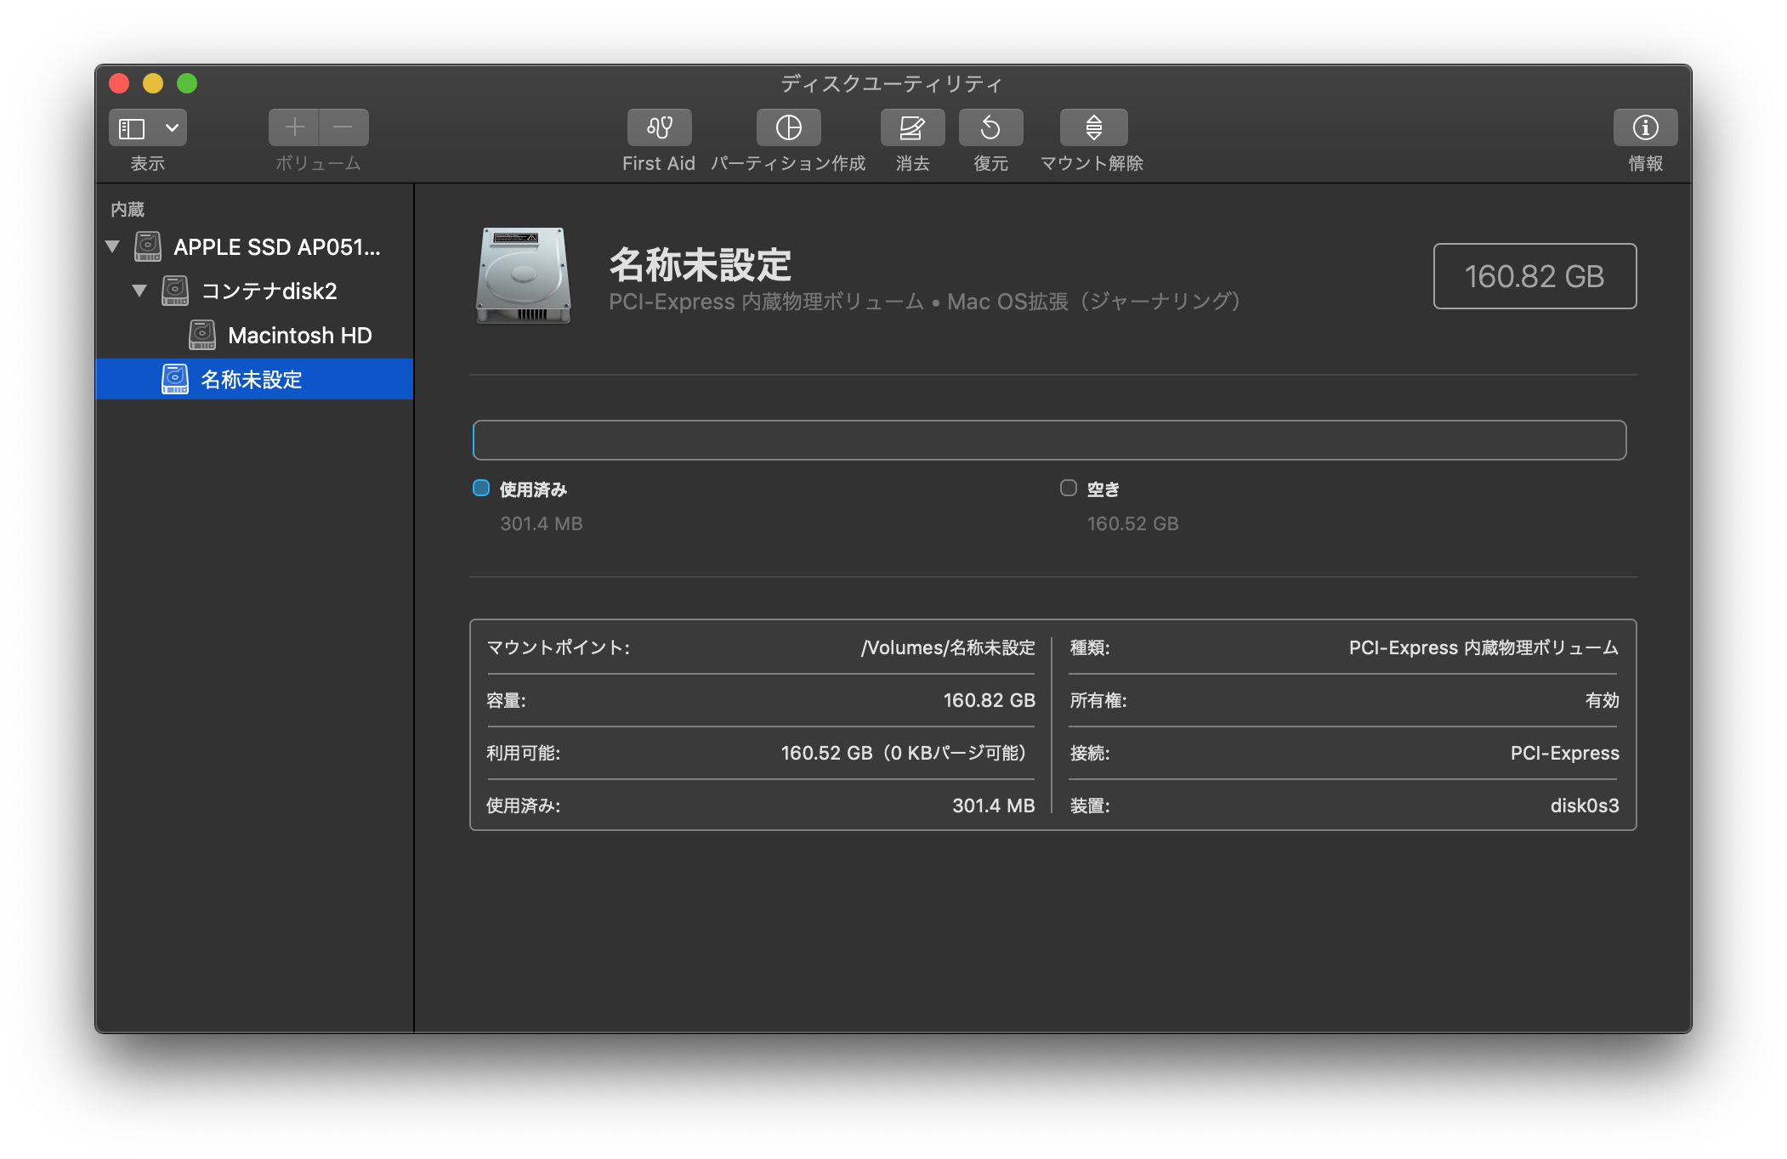Unmount volume with マウント解除 icon
This screenshot has height=1159, width=1787.
click(x=1093, y=127)
